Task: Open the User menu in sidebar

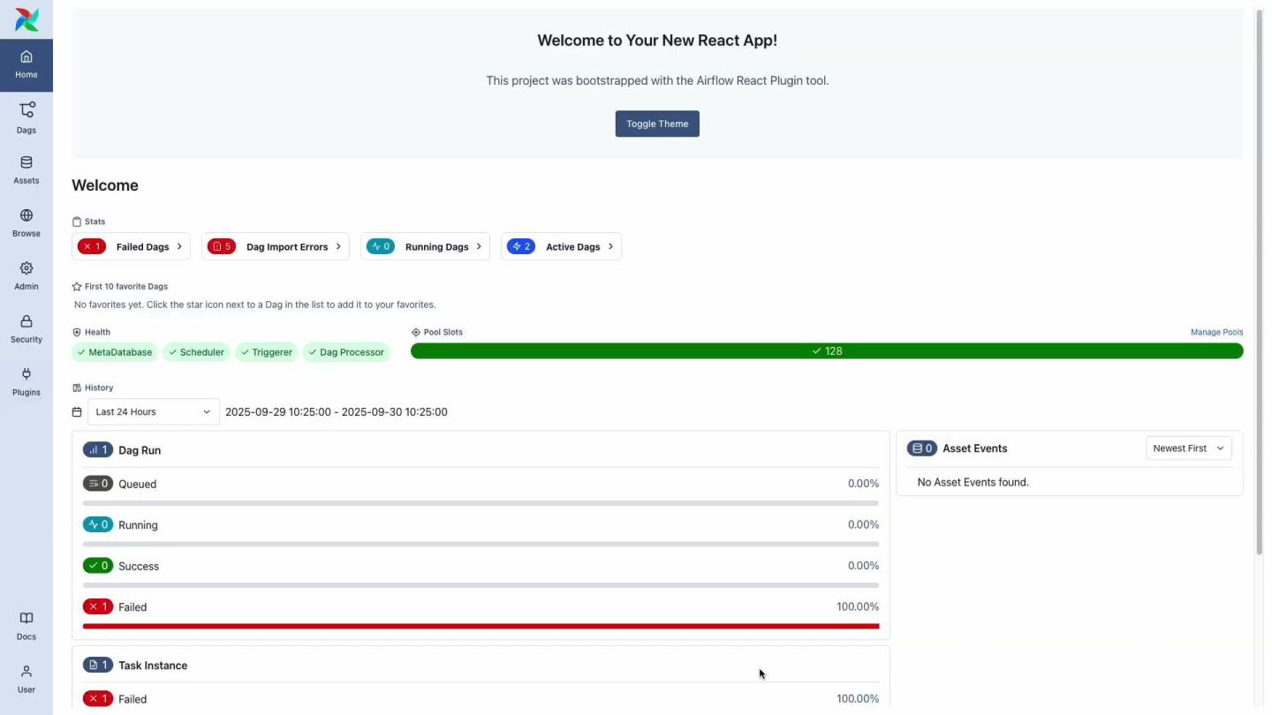Action: click(x=26, y=680)
